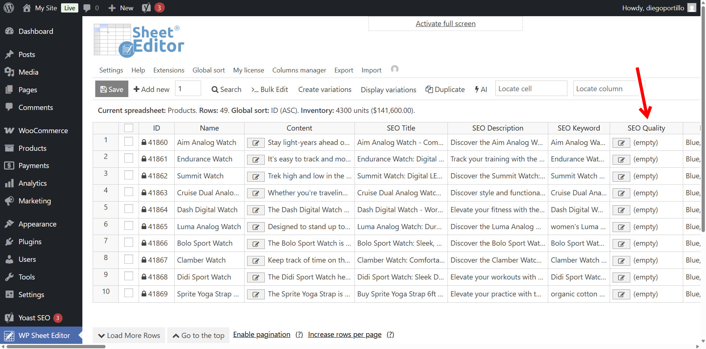706x349 pixels.
Task: Click the Activate full screen link
Action: point(445,24)
